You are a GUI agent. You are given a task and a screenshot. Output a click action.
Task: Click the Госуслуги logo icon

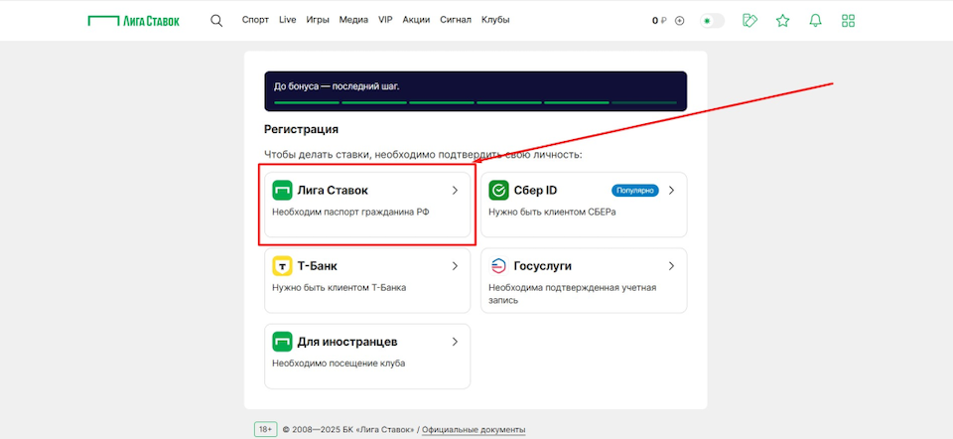[498, 266]
